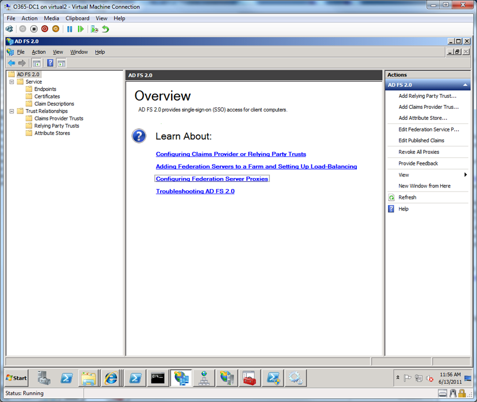
Task: Click the Action Center flag tray icon
Action: tap(407, 378)
